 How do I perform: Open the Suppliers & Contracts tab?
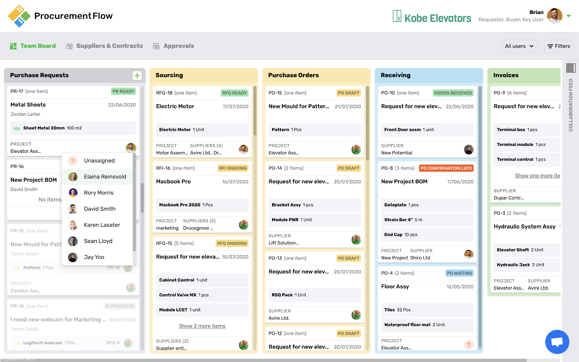(104, 46)
